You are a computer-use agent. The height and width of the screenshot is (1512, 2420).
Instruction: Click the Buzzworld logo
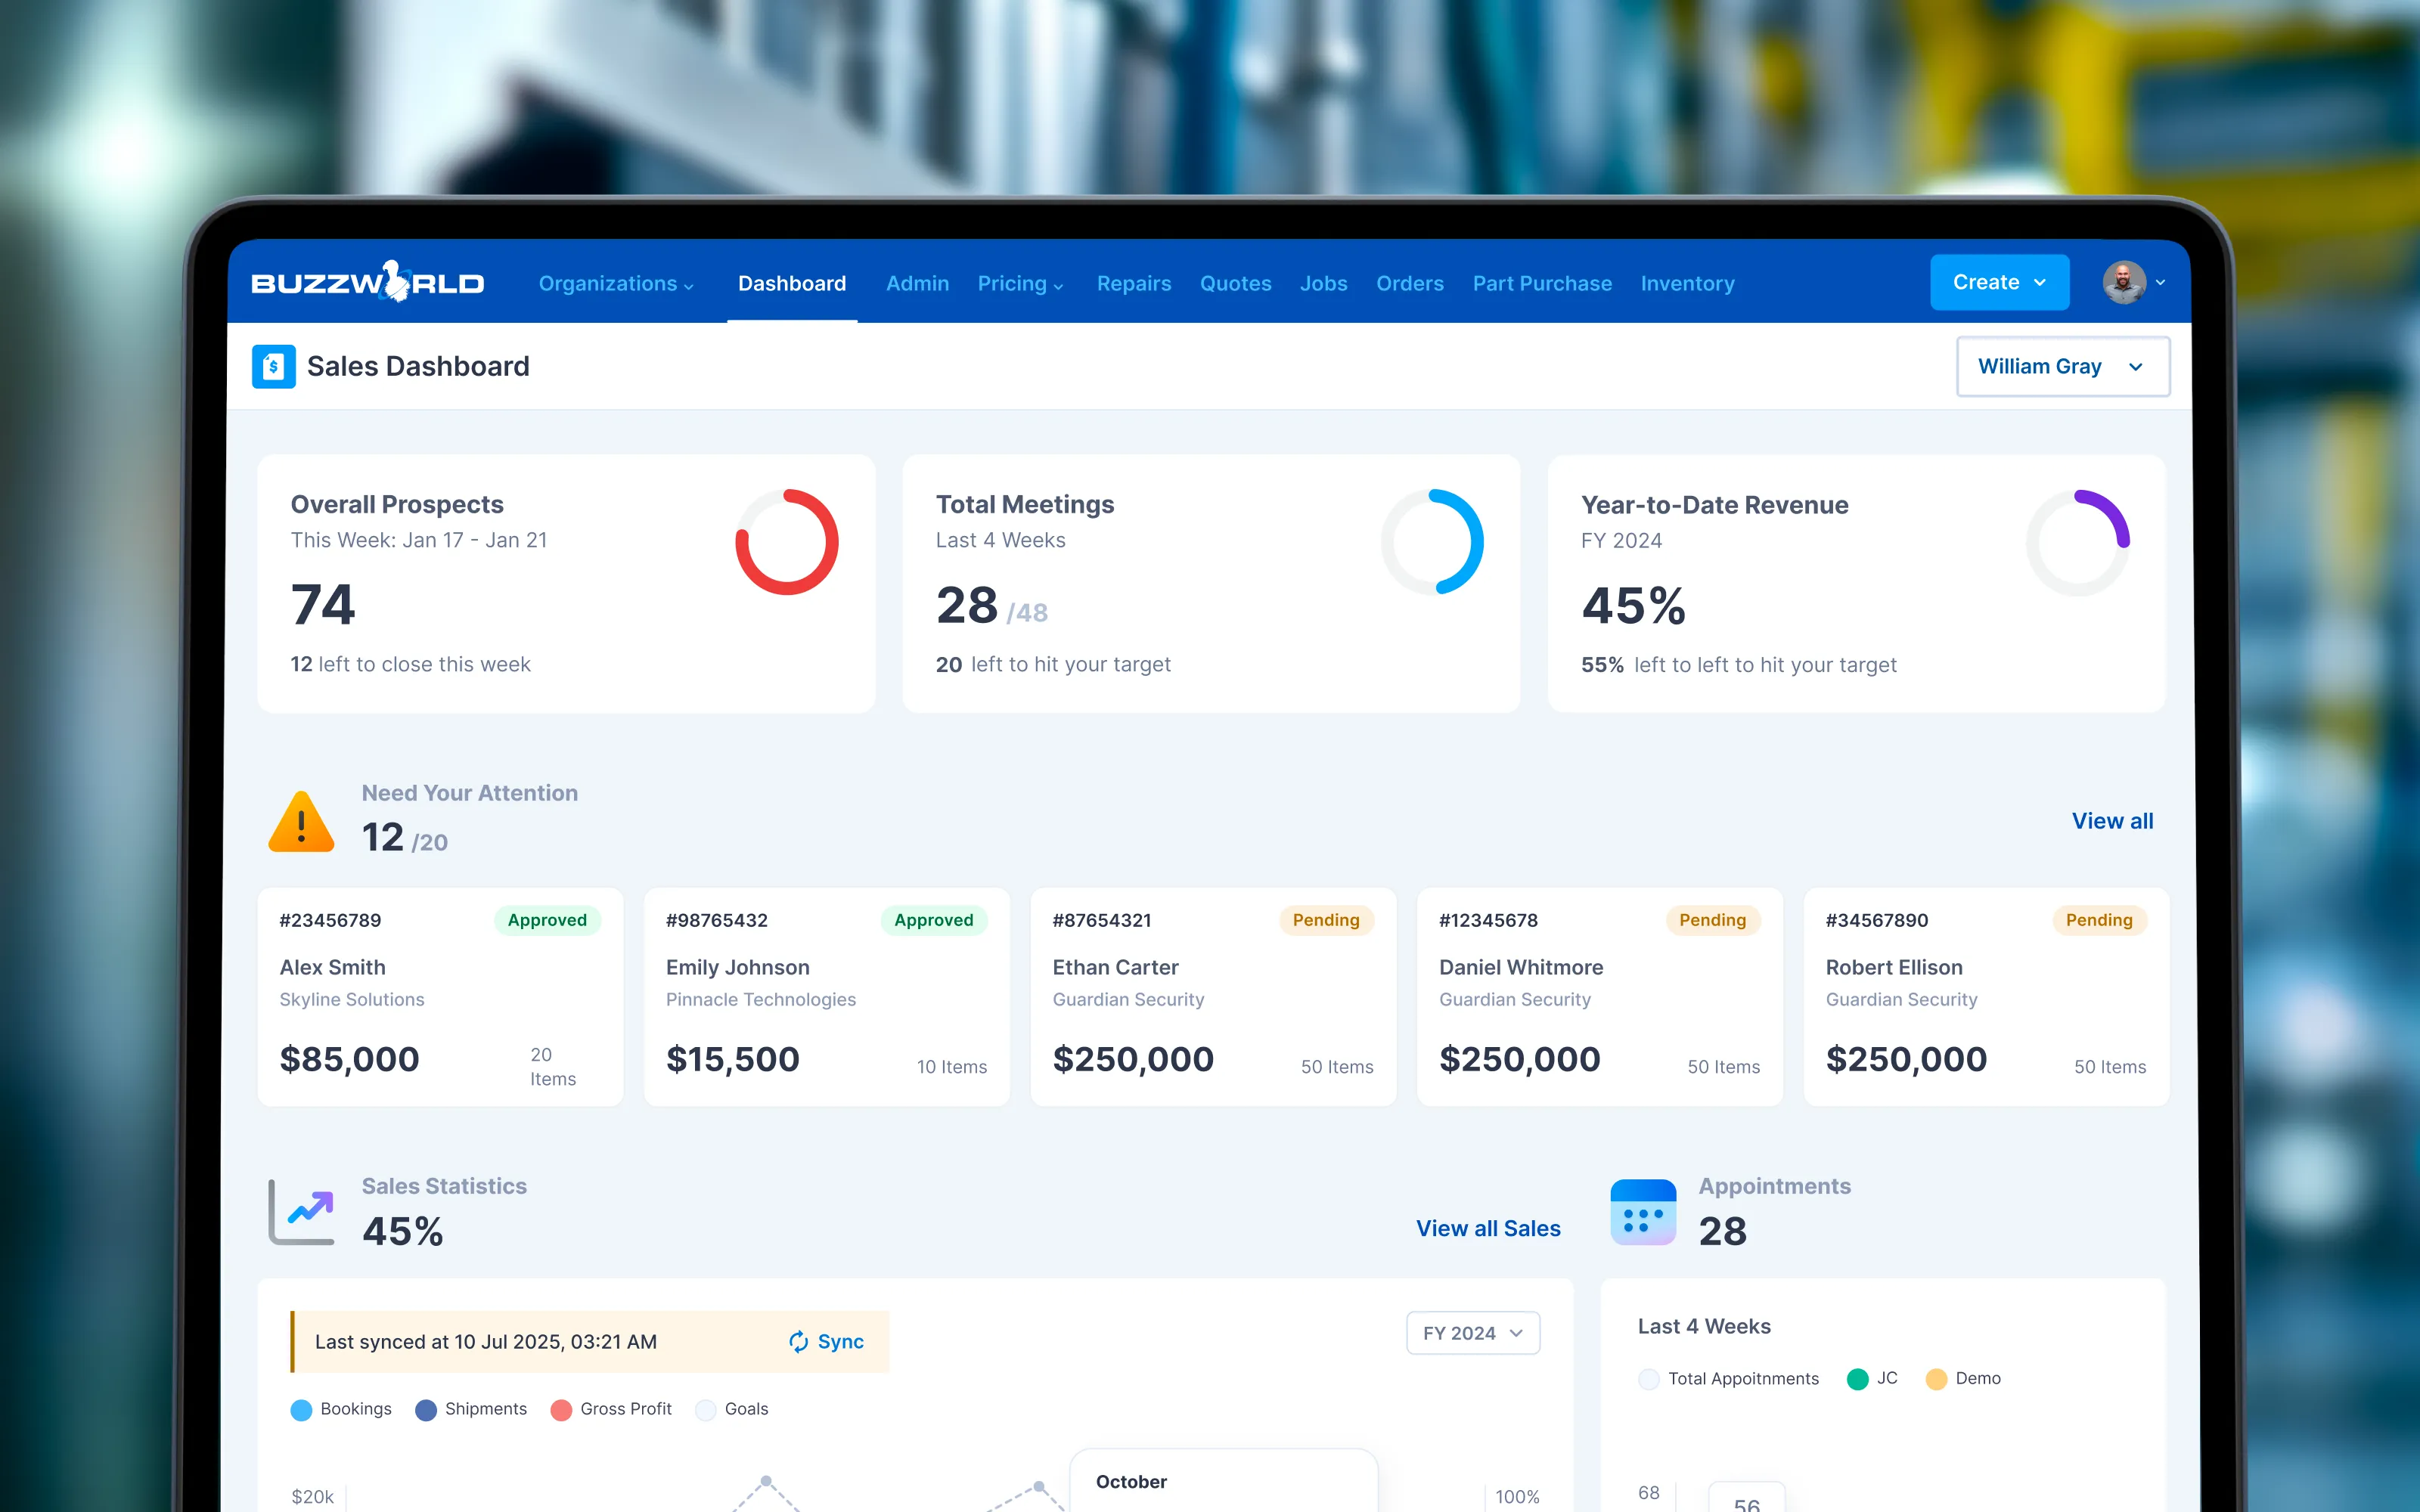click(367, 283)
